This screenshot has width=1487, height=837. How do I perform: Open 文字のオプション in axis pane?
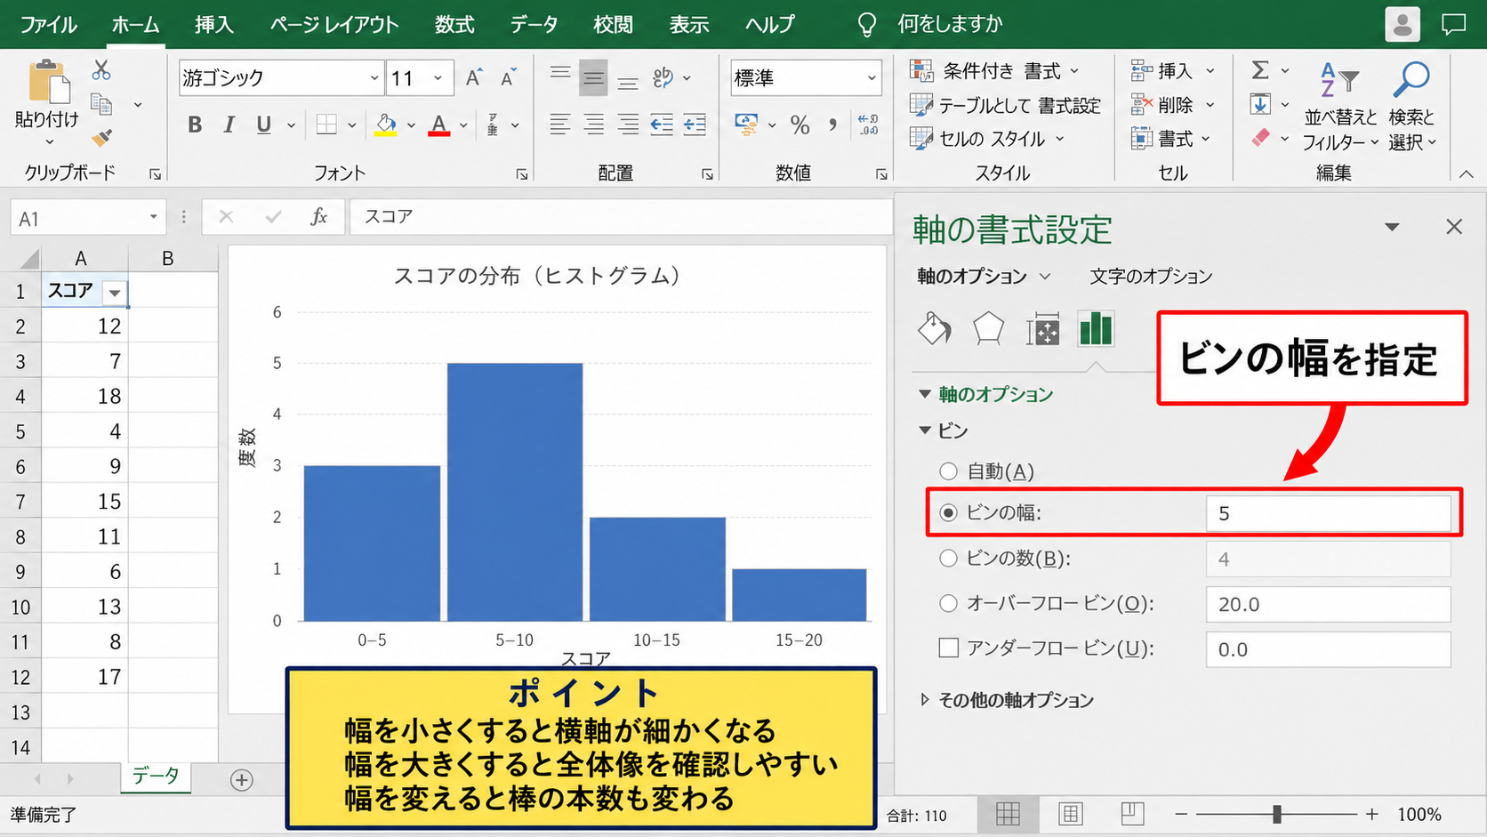click(x=1151, y=277)
